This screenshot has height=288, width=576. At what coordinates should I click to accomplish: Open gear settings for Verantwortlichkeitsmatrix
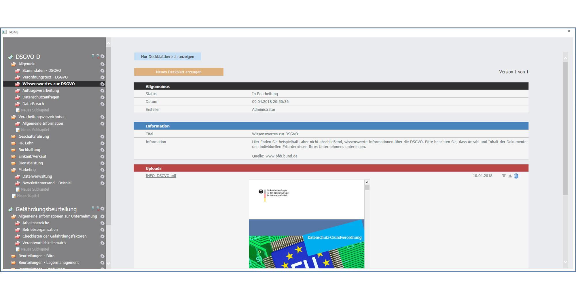pos(102,243)
